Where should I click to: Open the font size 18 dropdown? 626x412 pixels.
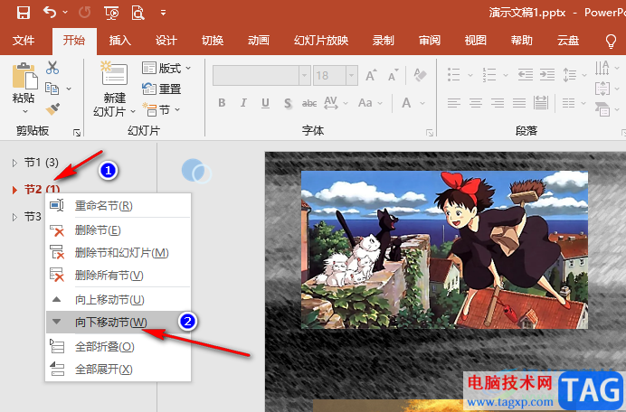pyautogui.click(x=352, y=75)
